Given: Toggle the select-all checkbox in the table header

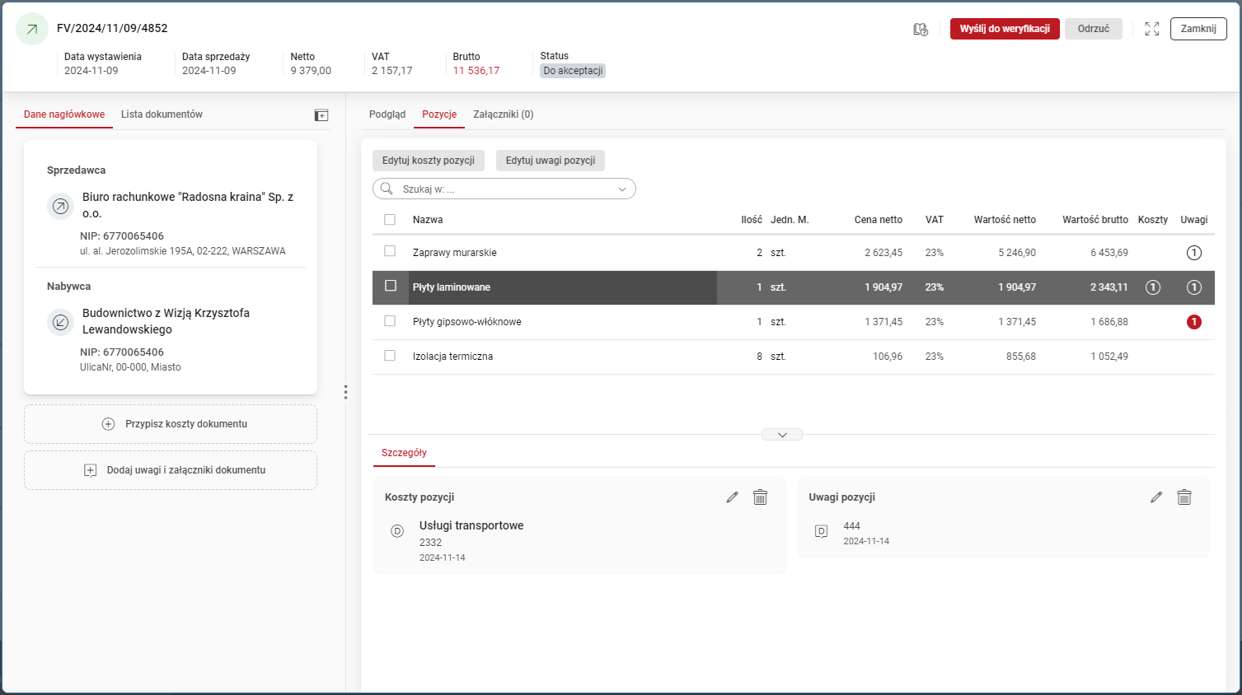Looking at the screenshot, I should (x=390, y=220).
